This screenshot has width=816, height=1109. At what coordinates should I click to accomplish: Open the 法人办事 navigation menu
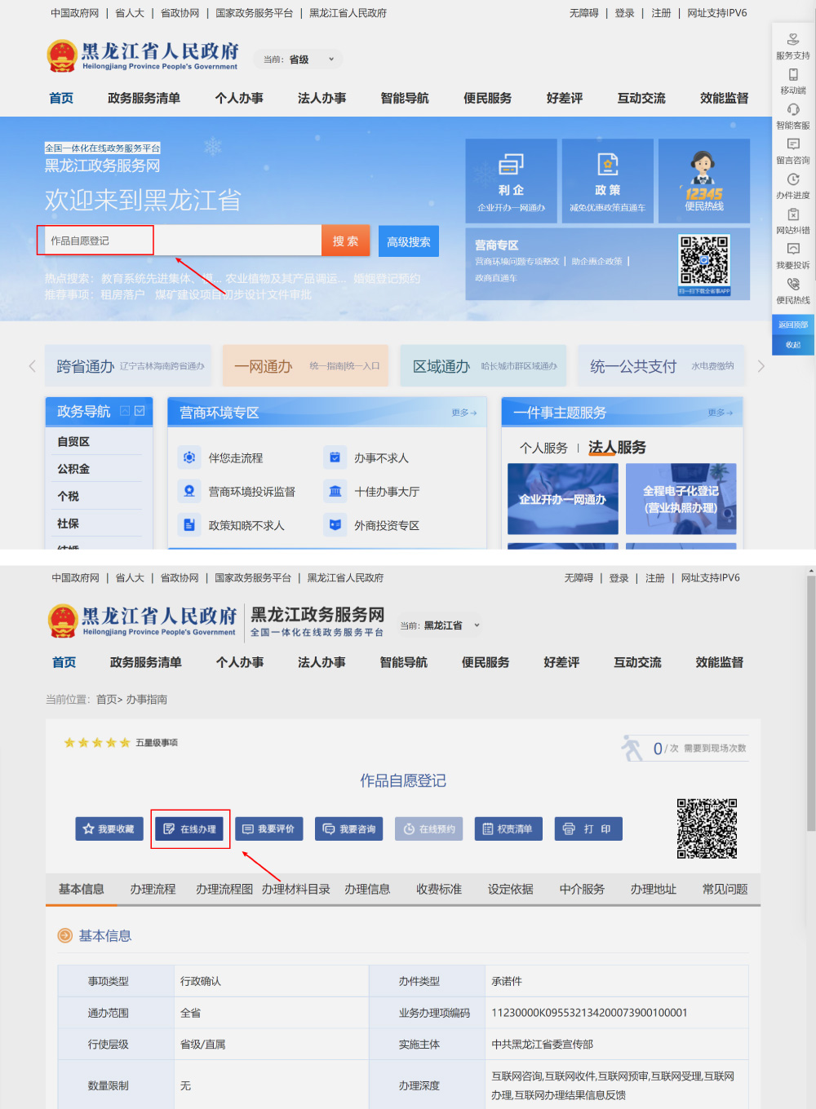(322, 98)
